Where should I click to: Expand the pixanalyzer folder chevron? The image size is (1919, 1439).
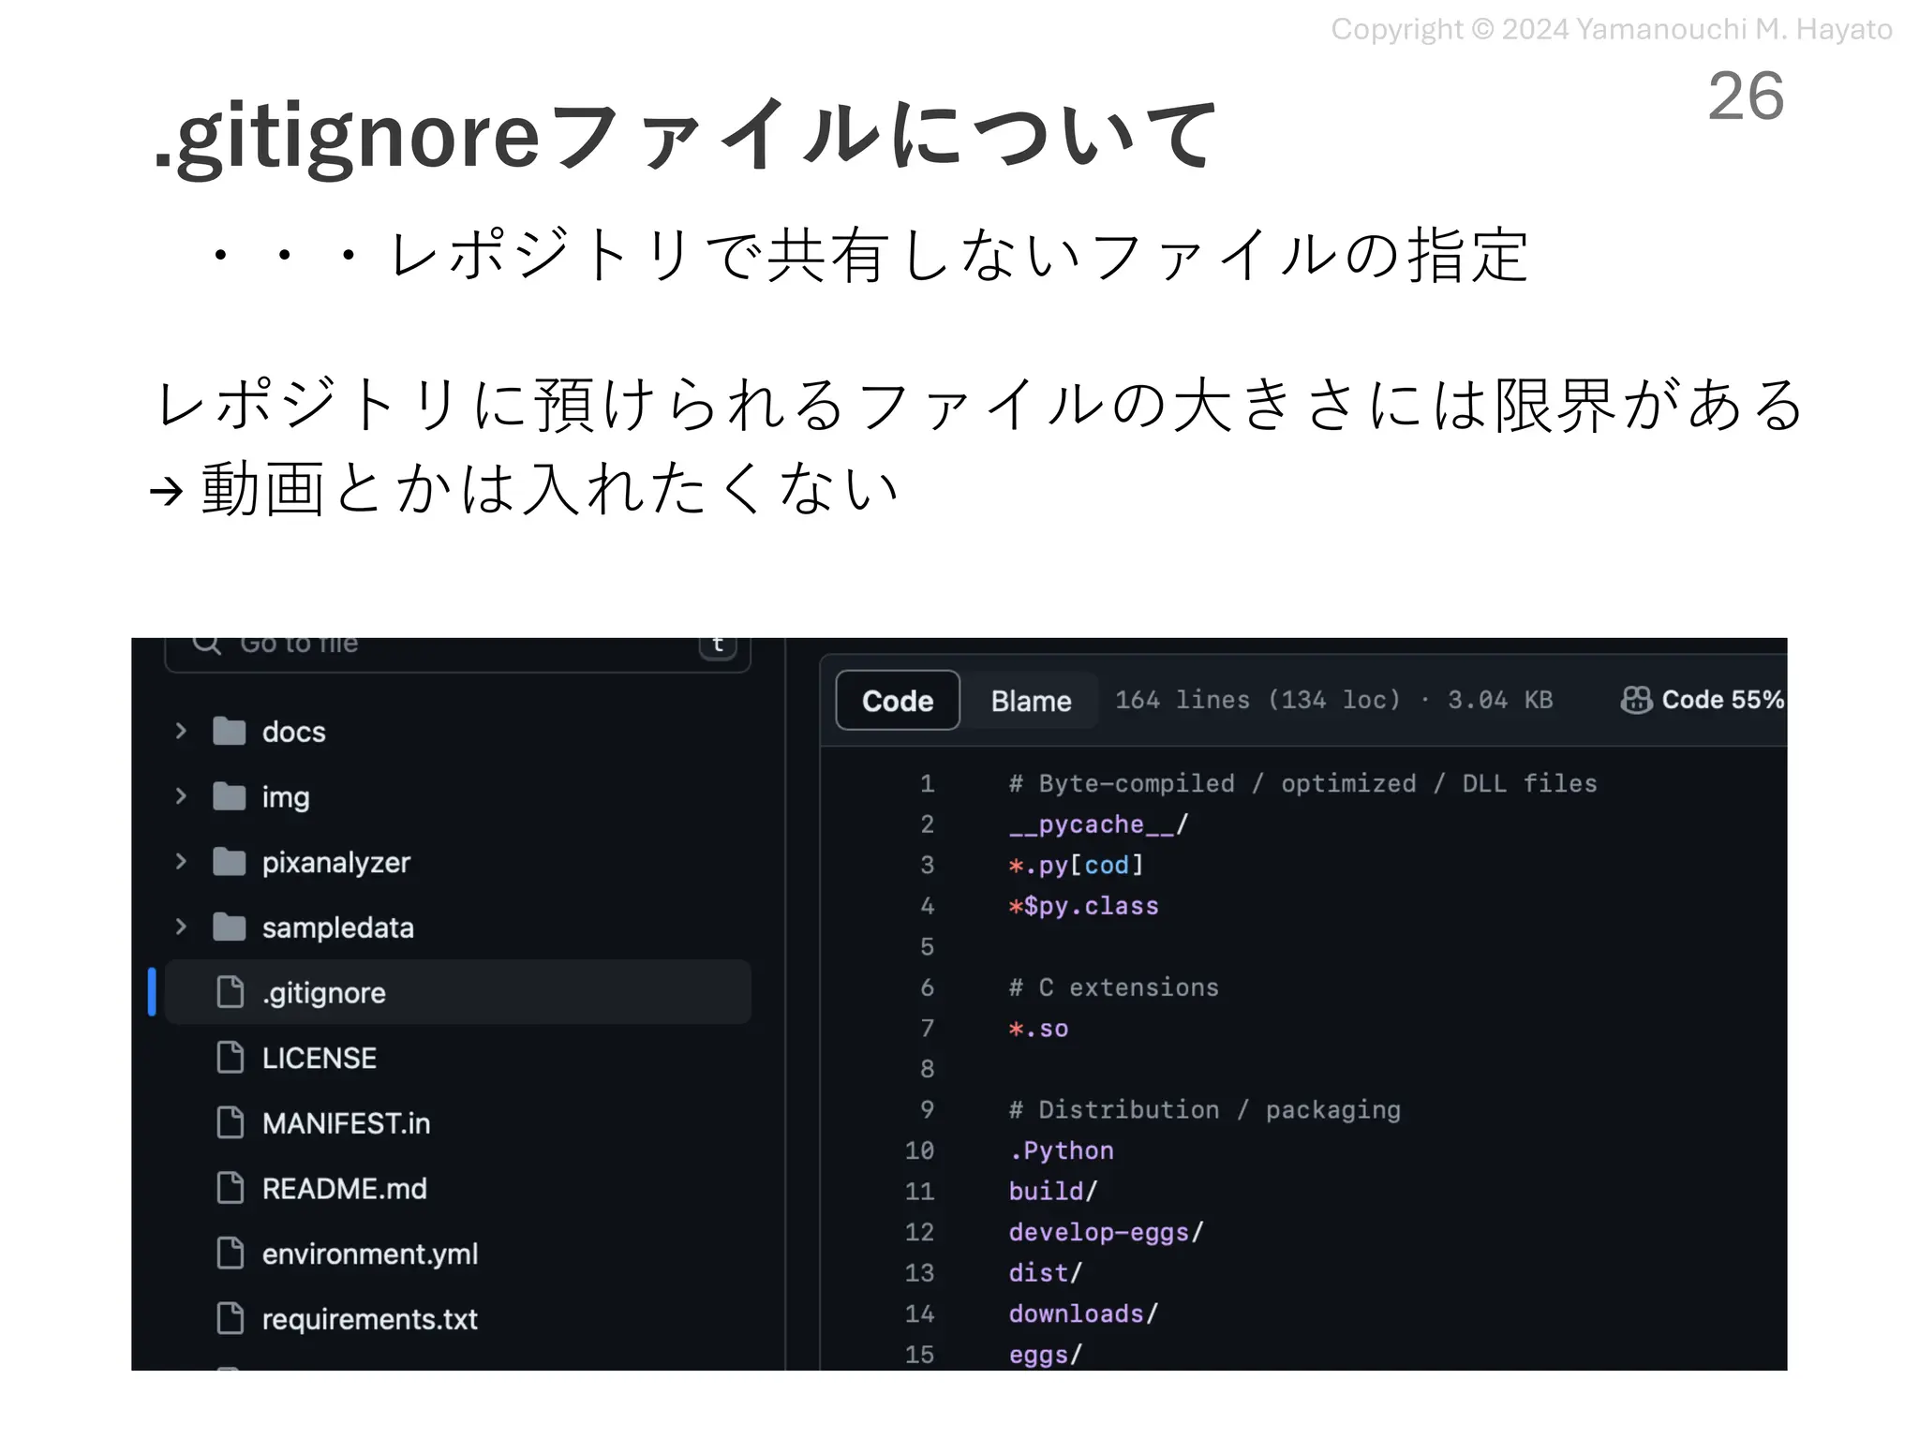coord(181,862)
